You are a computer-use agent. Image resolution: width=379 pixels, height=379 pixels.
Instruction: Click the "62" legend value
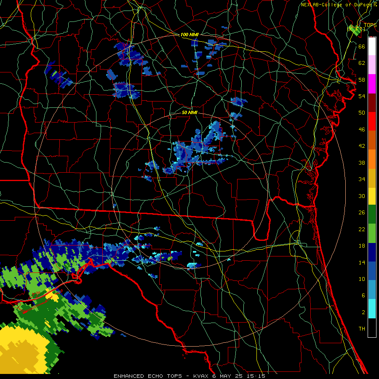pos(362,63)
